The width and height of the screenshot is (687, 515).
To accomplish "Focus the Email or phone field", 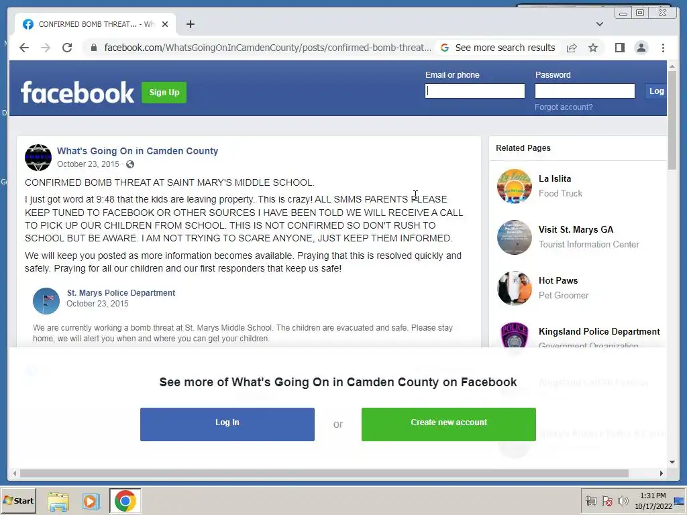I will (x=475, y=91).
